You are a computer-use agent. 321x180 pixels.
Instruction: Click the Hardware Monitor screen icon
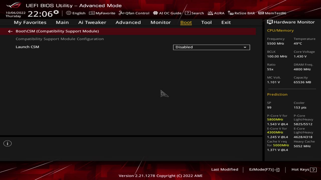click(270, 22)
